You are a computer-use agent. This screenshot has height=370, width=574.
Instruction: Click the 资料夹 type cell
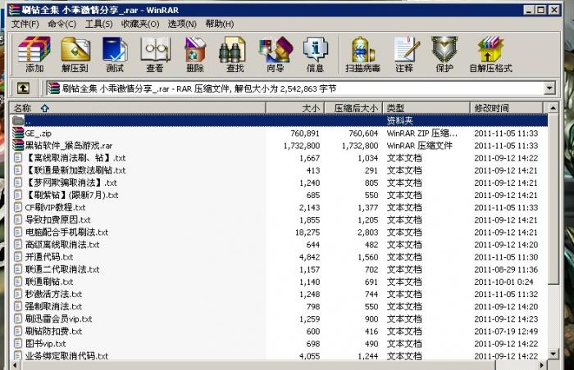[x=400, y=120]
